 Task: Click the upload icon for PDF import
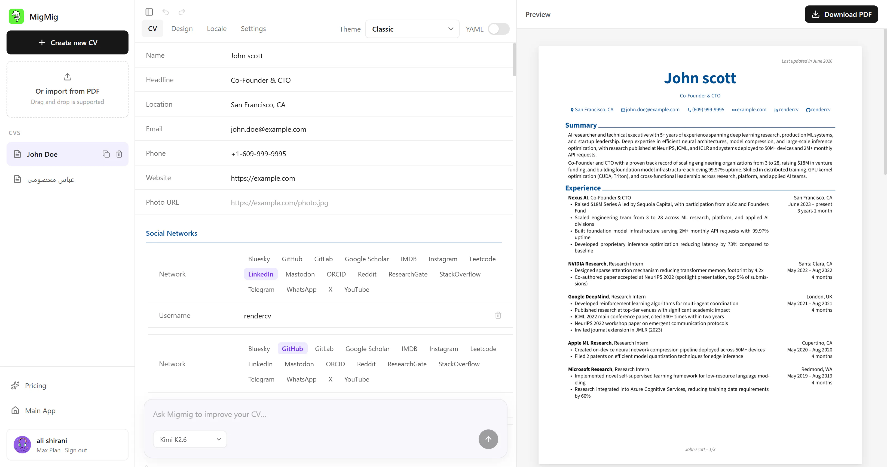(x=68, y=76)
